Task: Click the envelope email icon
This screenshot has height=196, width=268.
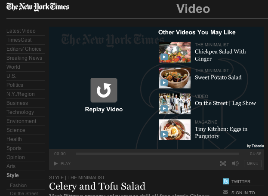Action: pyautogui.click(x=225, y=193)
